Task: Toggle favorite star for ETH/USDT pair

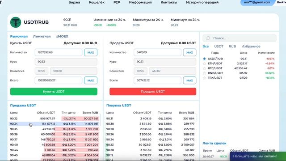Action: click(x=204, y=64)
